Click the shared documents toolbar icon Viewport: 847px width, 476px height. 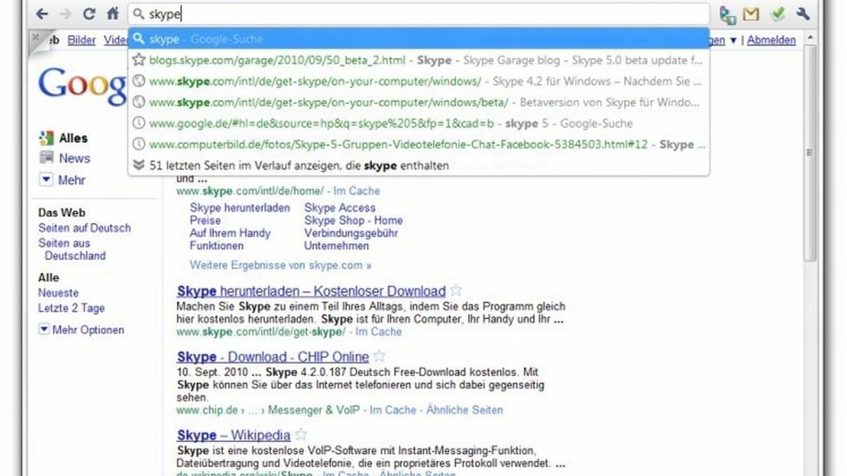726,13
